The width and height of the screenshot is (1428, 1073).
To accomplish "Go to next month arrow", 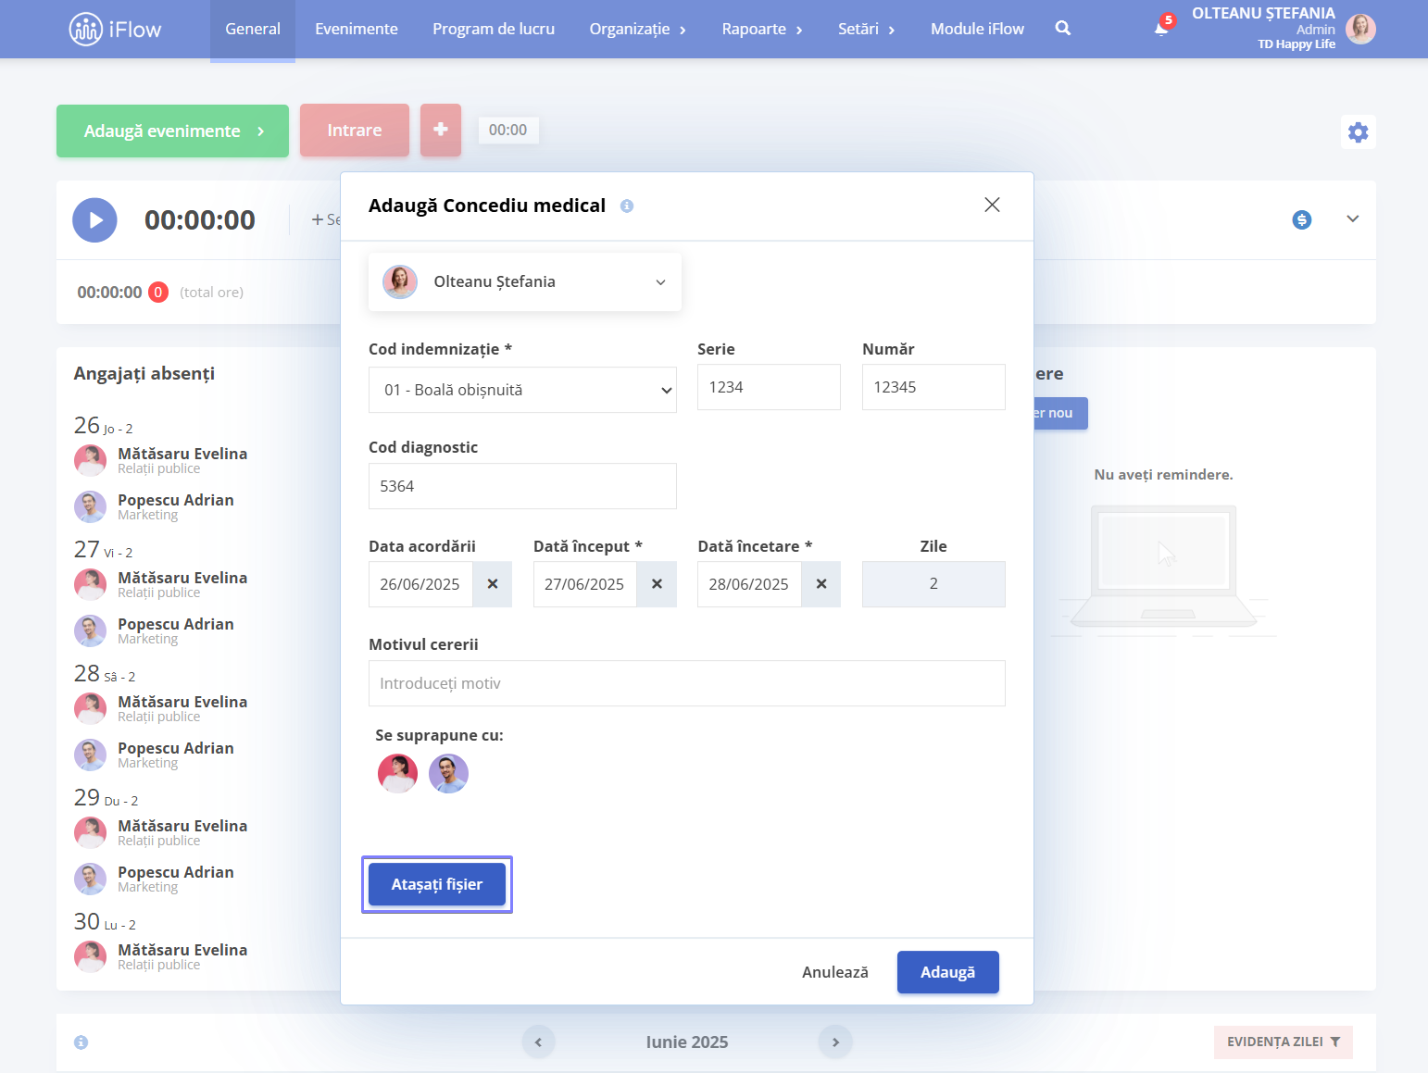I will click(835, 1042).
